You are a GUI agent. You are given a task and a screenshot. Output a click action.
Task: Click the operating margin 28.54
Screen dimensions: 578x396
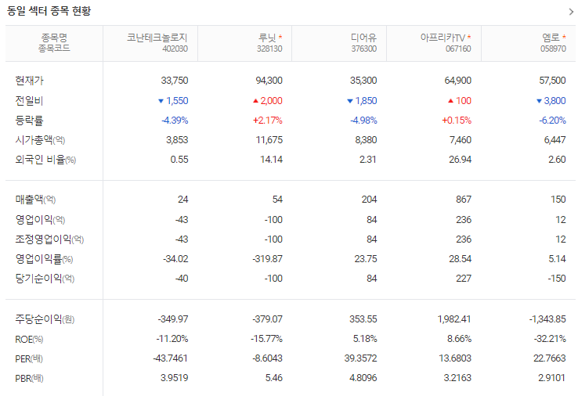click(460, 259)
